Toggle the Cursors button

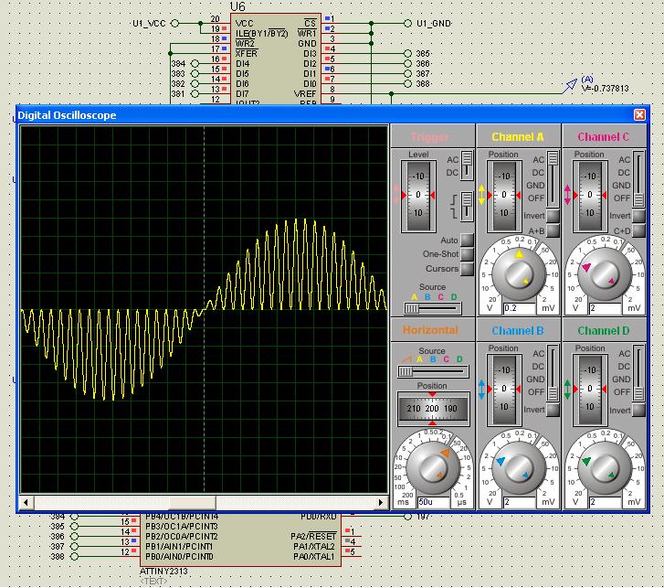coord(467,269)
